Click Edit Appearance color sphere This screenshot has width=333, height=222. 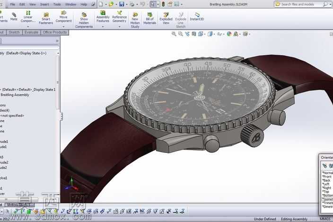click(229, 34)
